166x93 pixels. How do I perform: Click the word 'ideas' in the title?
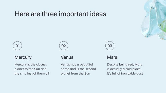98,14
